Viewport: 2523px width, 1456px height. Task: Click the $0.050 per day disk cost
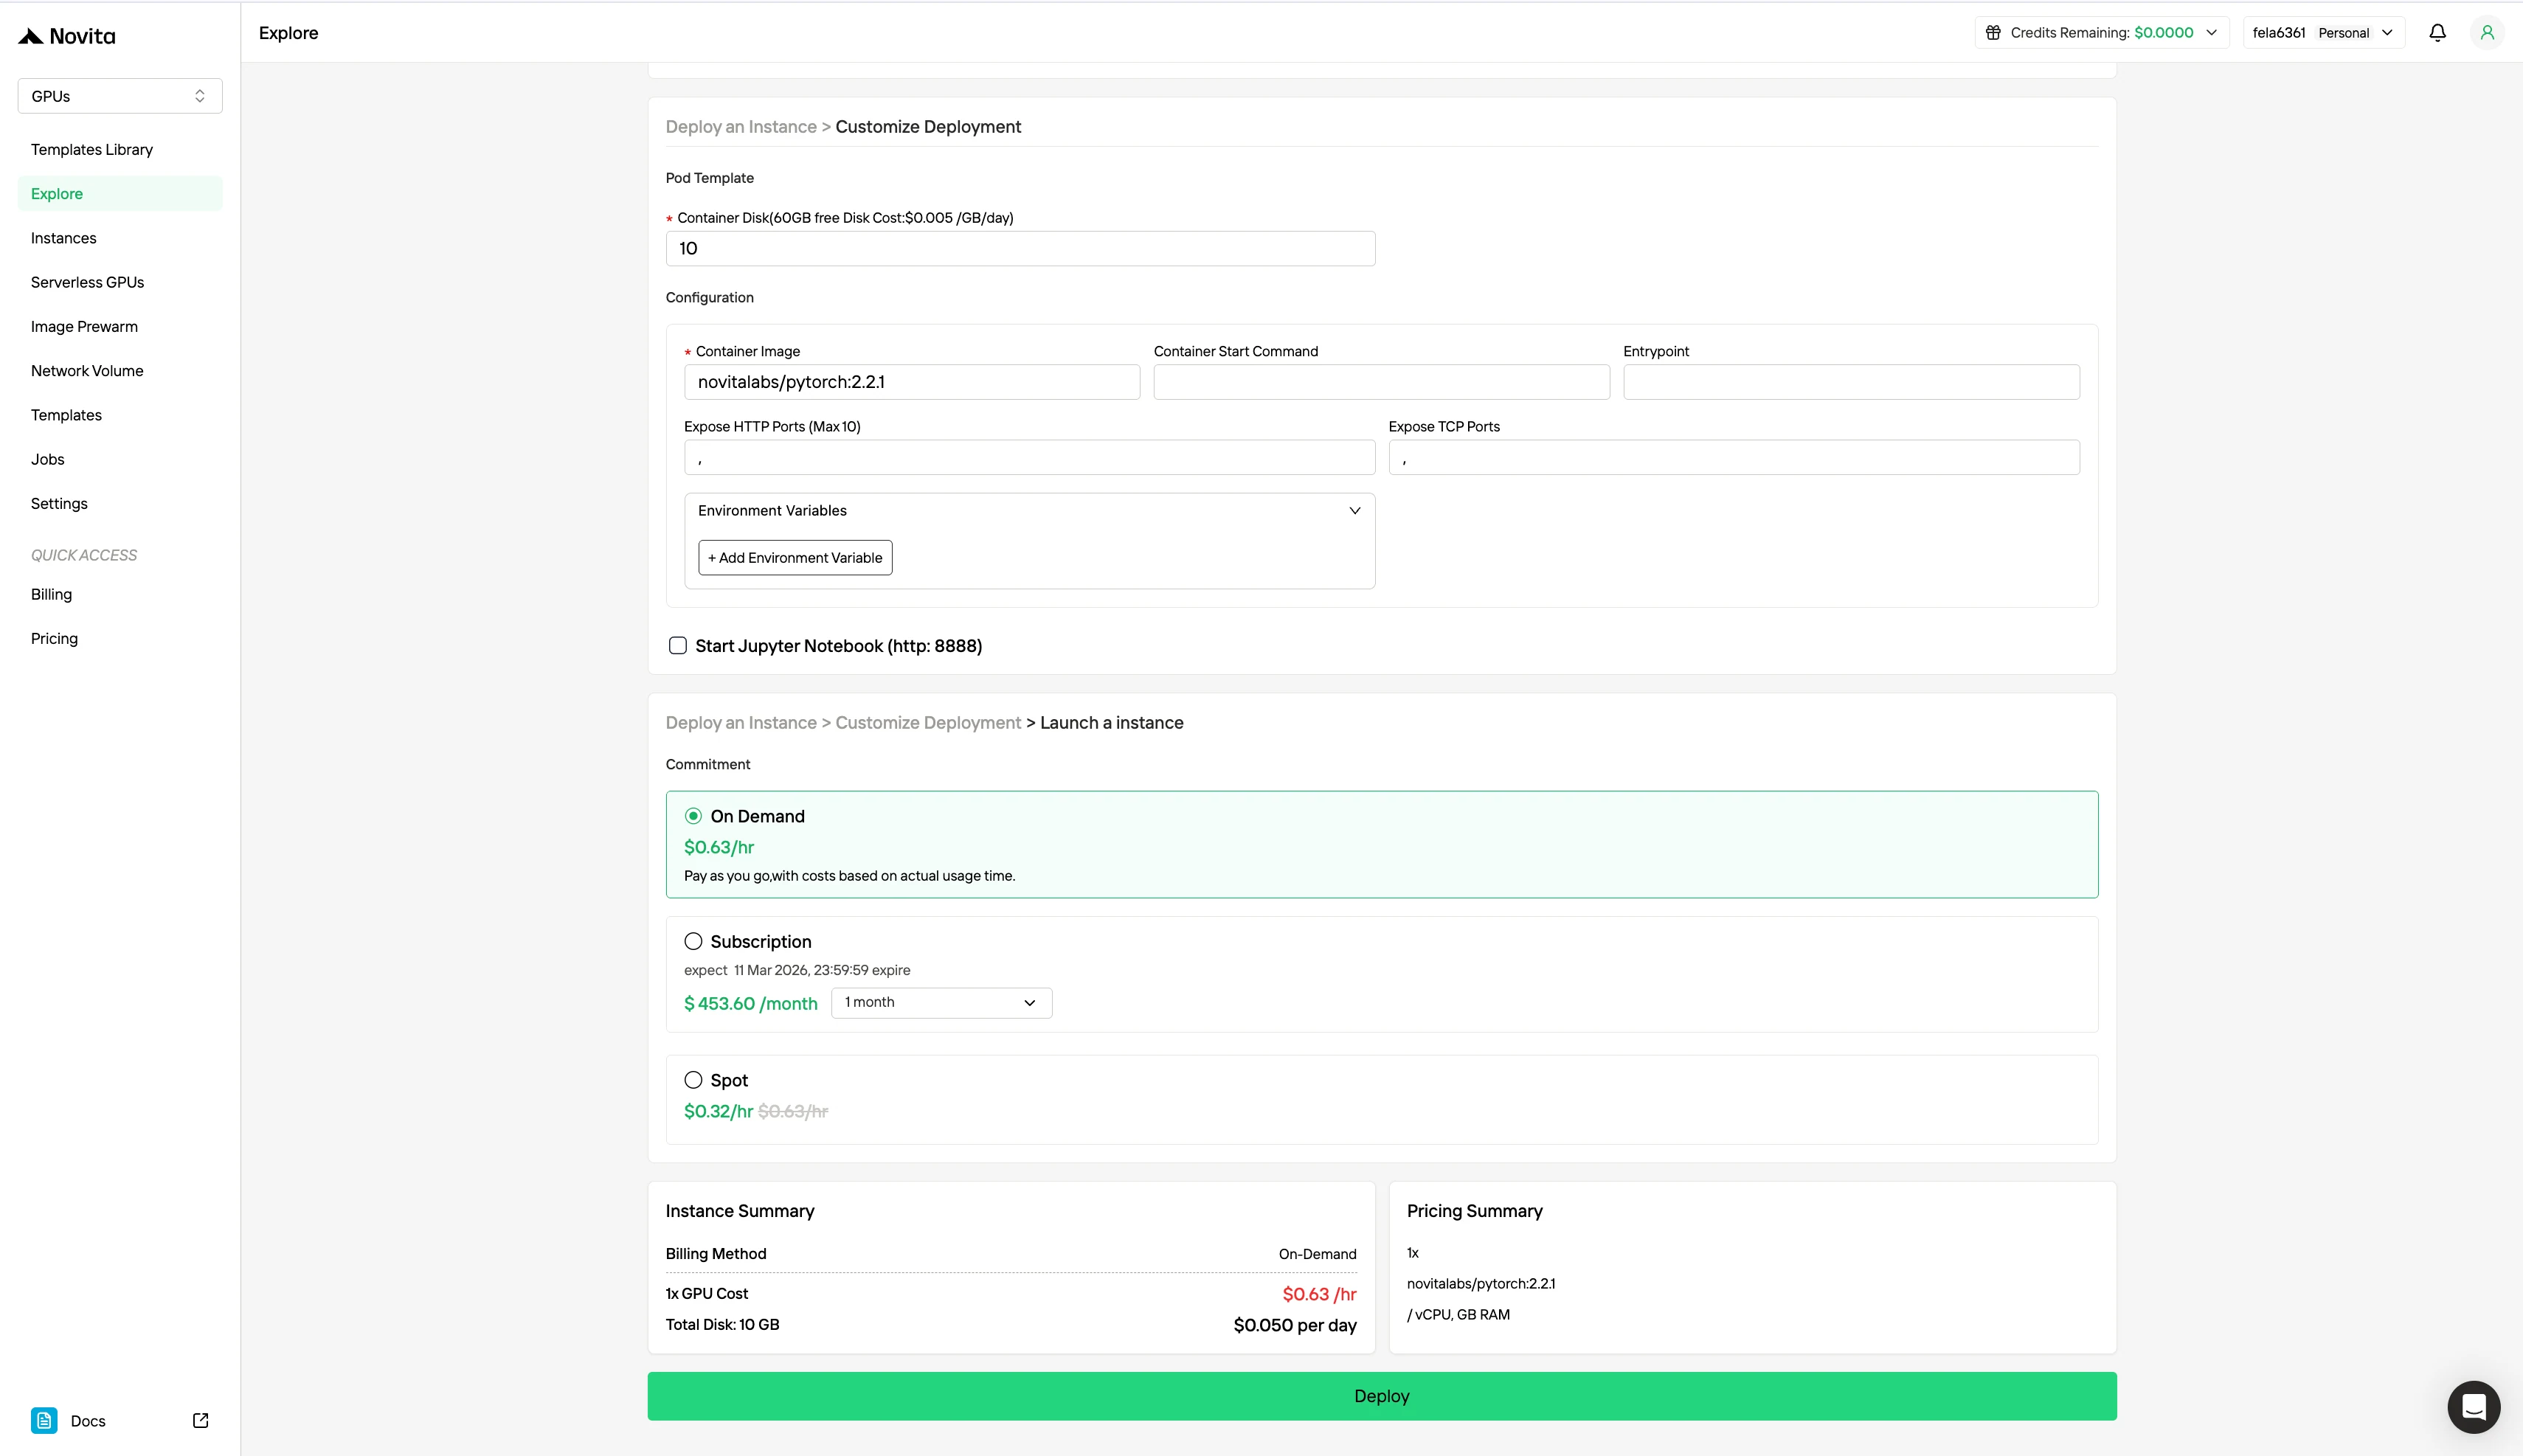(1295, 1326)
